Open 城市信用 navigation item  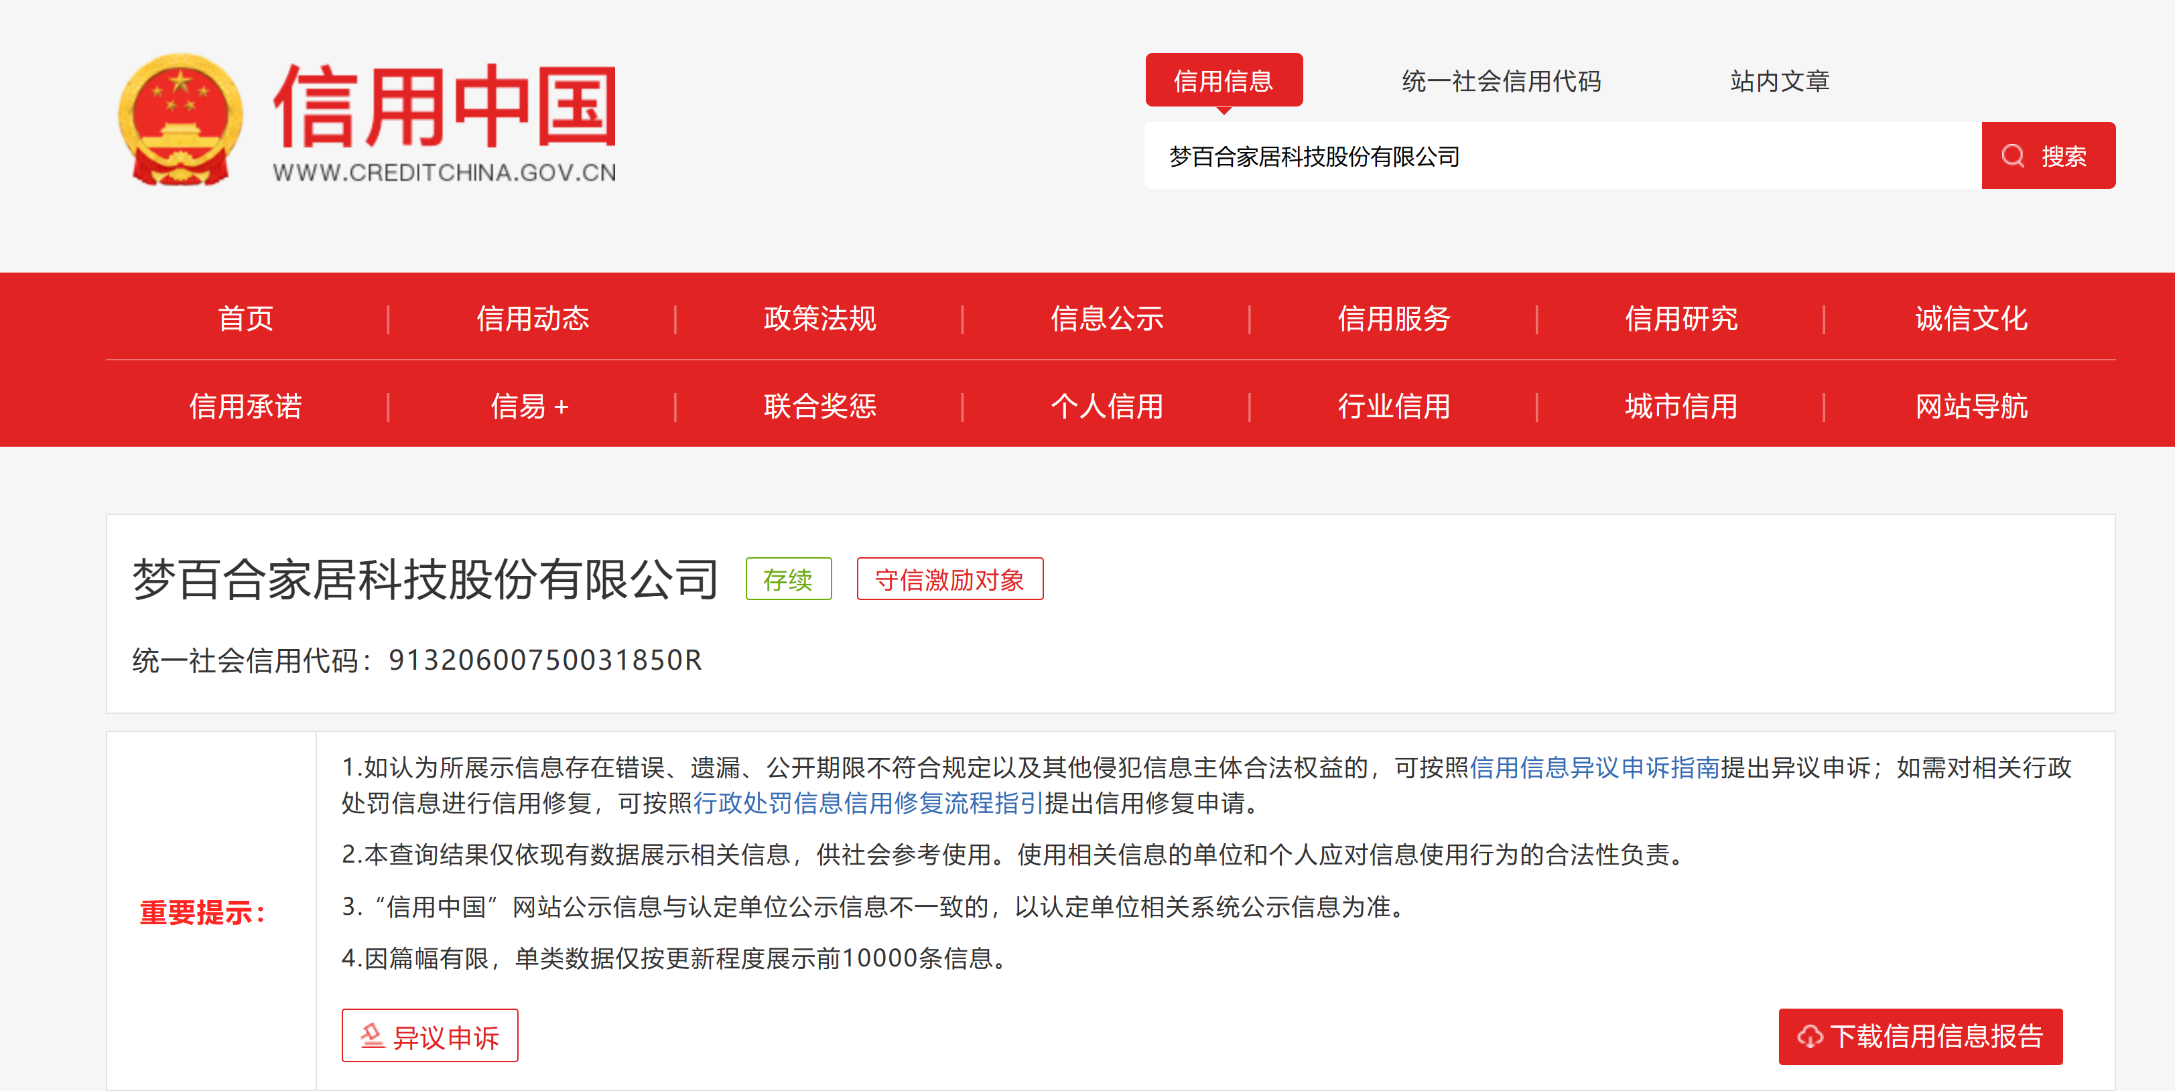(1681, 407)
